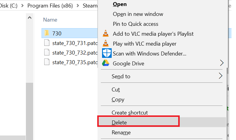The height and width of the screenshot is (140, 236).
Task: Select Pin to Quick access
Action: point(135,24)
